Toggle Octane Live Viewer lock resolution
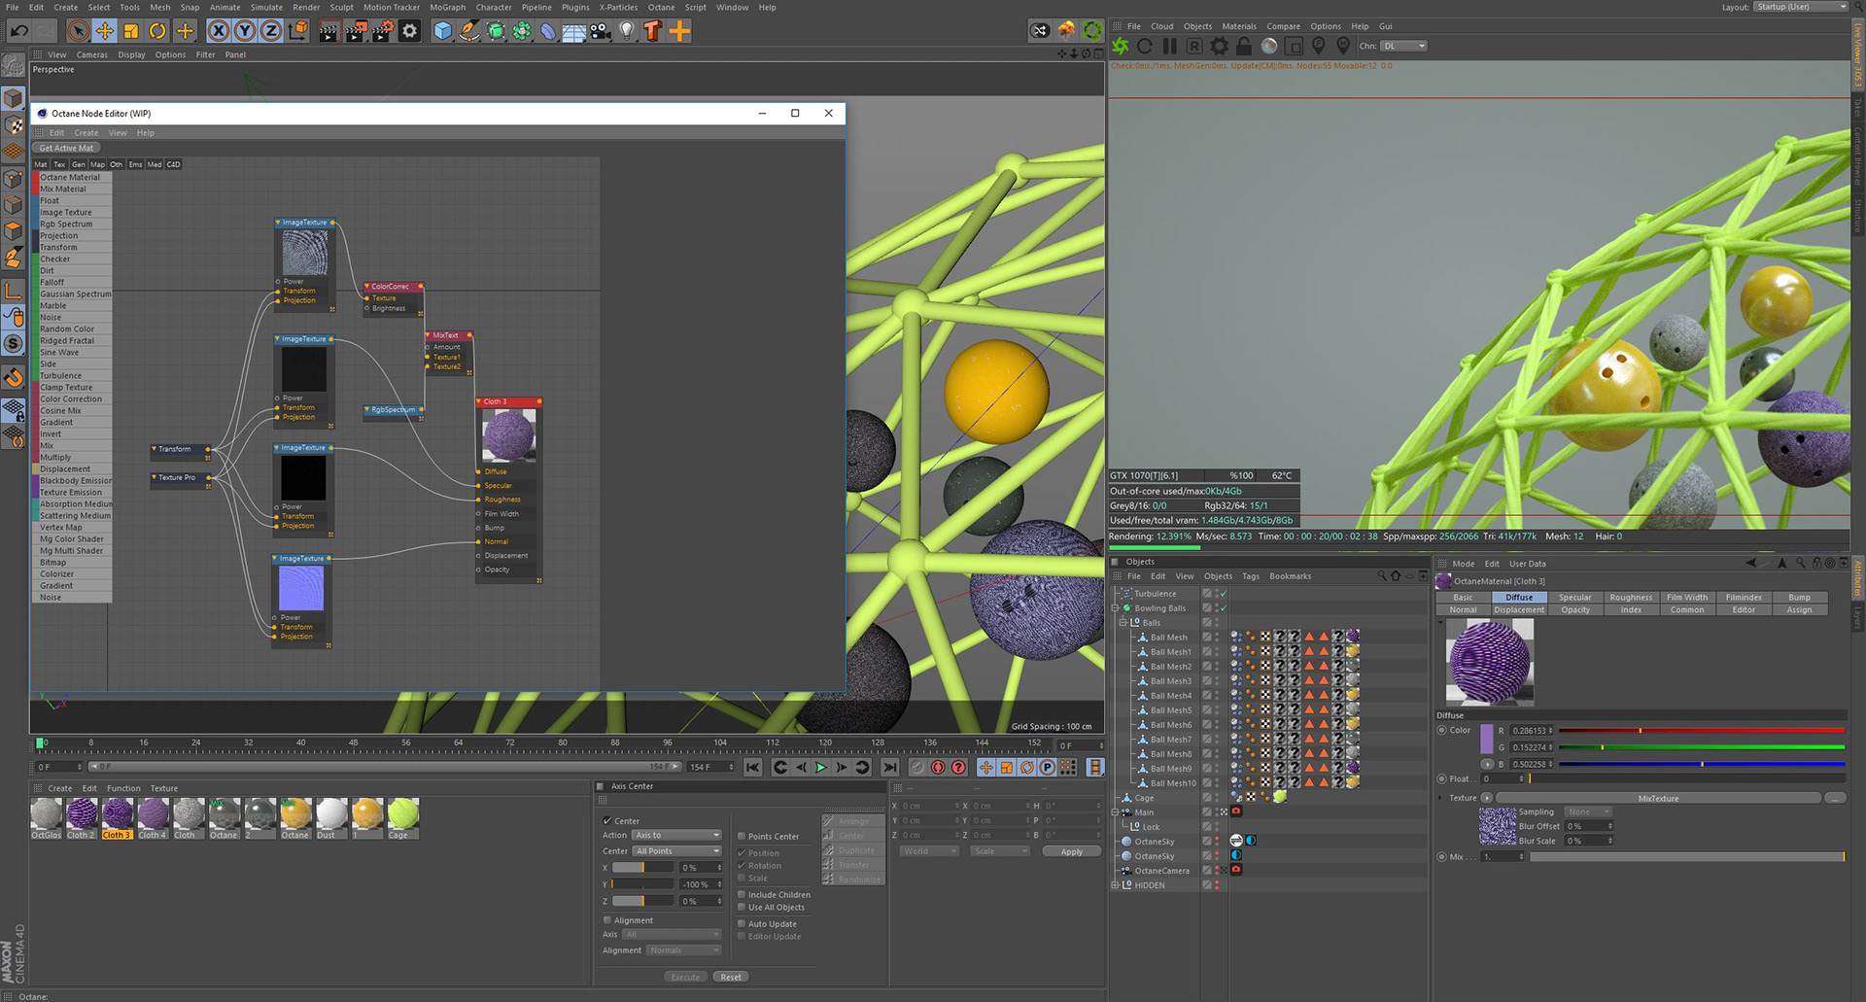Image resolution: width=1866 pixels, height=1002 pixels. click(x=1244, y=46)
